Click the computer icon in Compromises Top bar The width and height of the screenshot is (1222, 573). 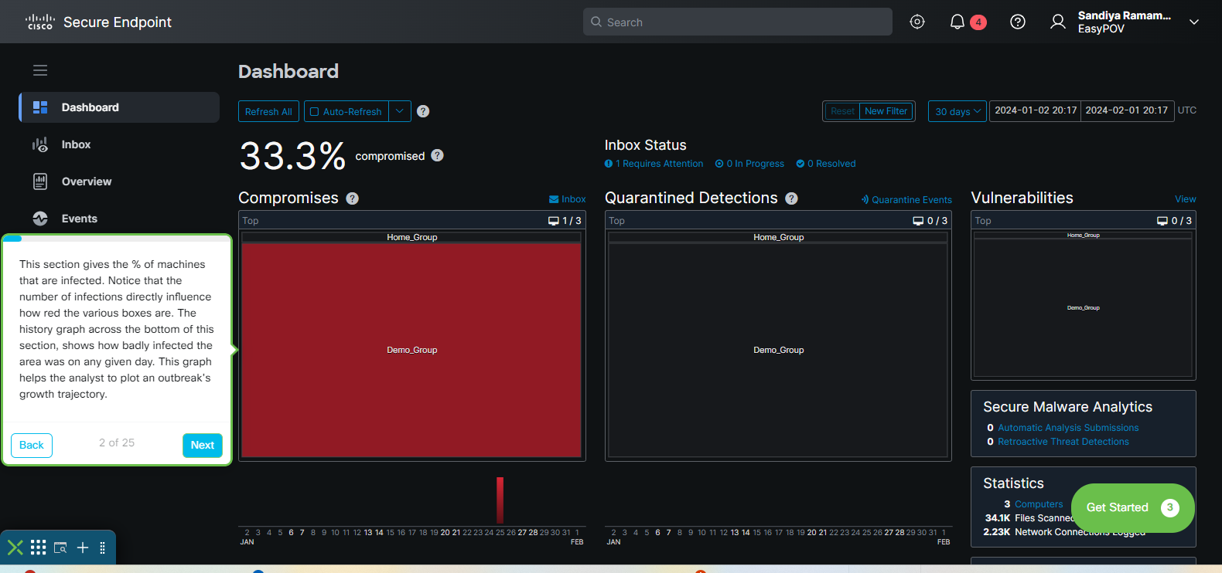(x=554, y=221)
